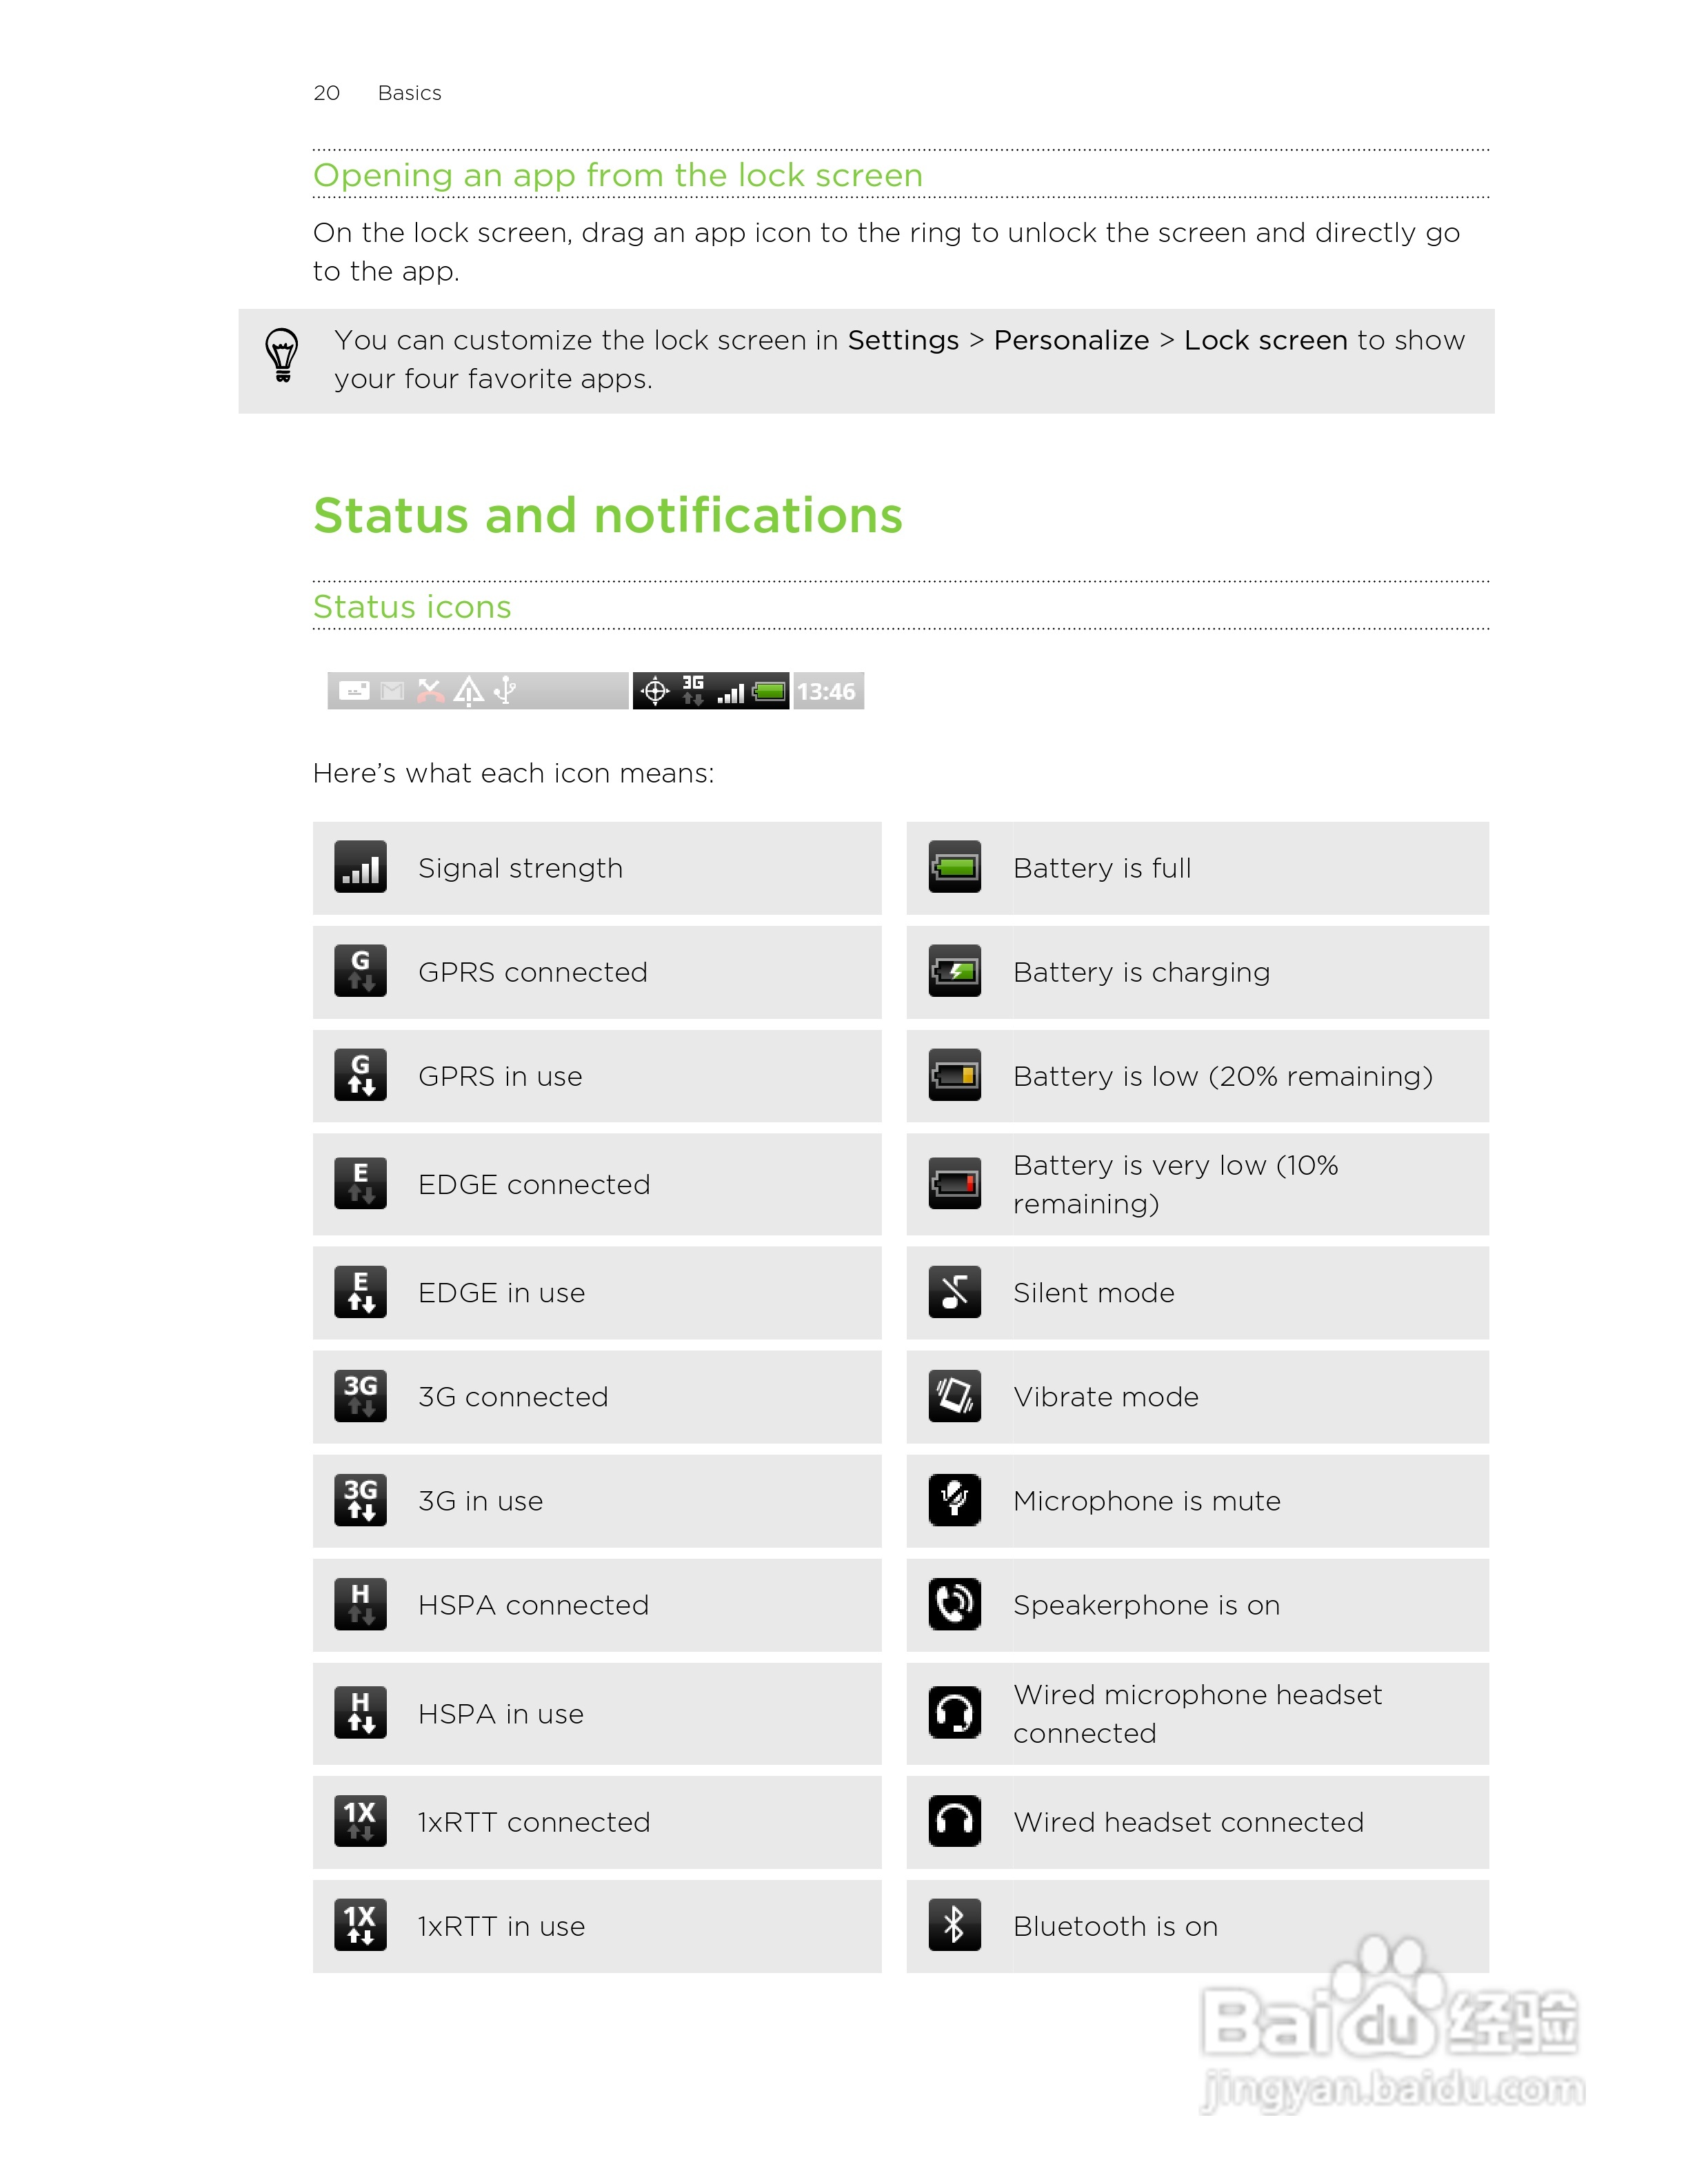This screenshot has height=2184, width=1688.
Task: Click the Vibrate mode icon
Action: (x=954, y=1396)
